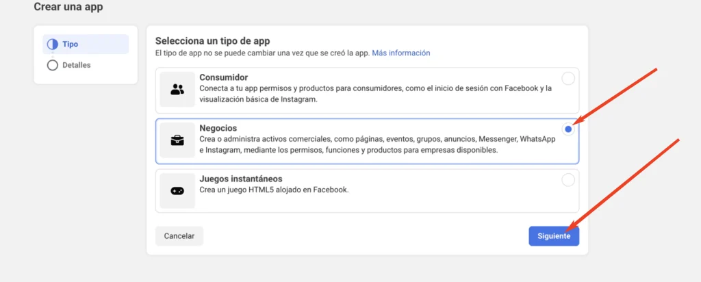This screenshot has height=282, width=701.
Task: Click the HTML5 game description text
Action: pos(274,190)
